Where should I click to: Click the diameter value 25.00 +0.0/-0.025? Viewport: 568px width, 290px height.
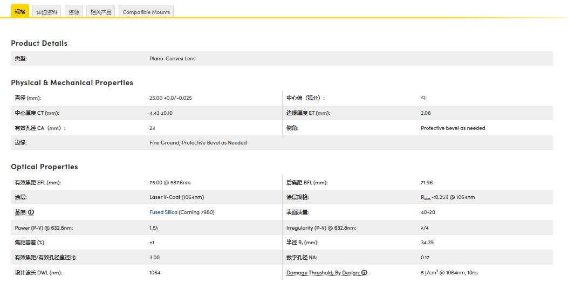170,98
